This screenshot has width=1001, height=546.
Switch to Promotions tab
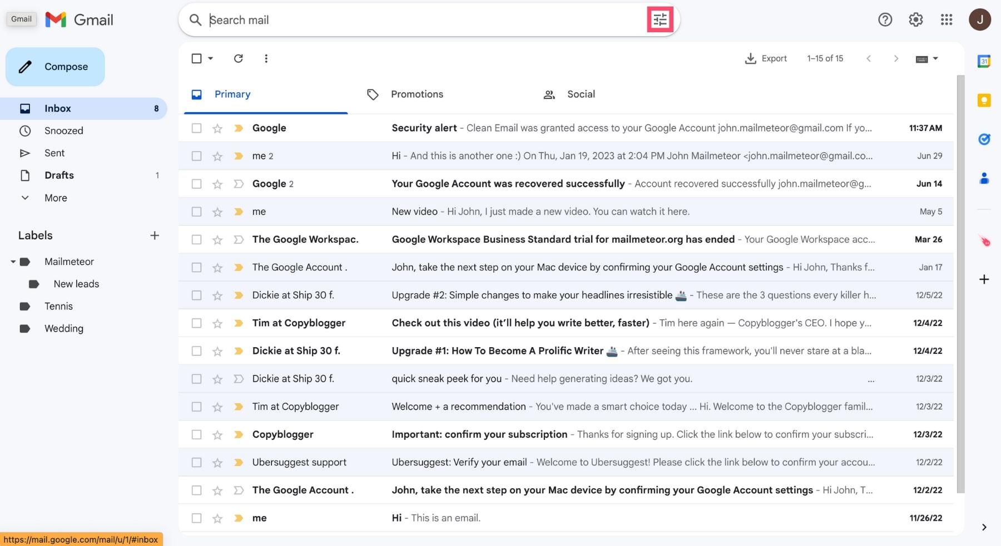[417, 94]
